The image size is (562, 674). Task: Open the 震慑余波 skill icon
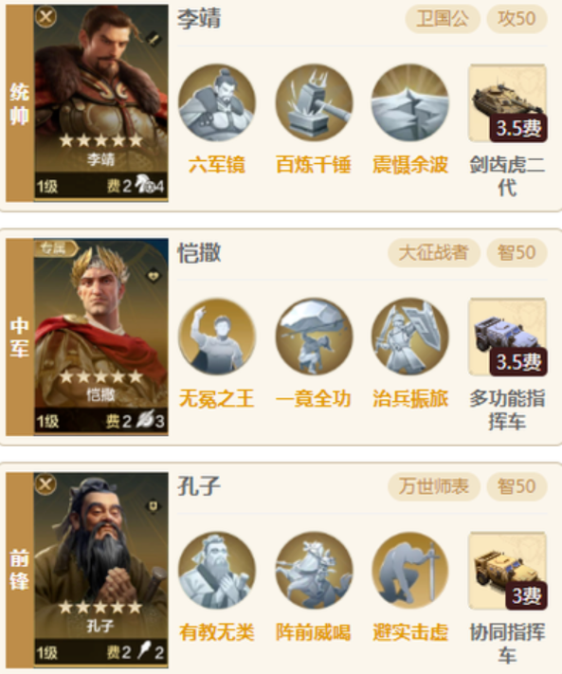pyautogui.click(x=410, y=102)
